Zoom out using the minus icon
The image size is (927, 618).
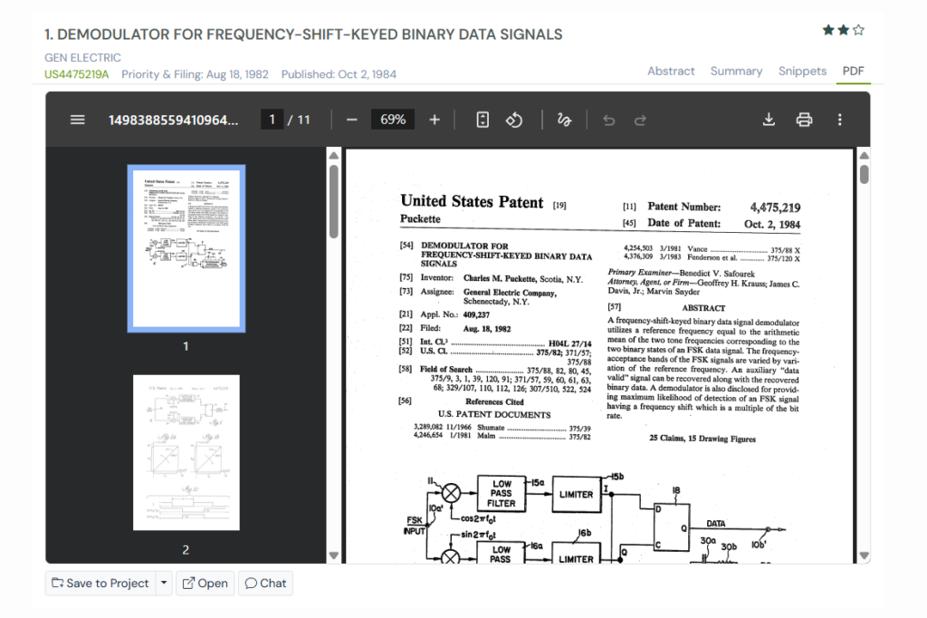(x=352, y=119)
